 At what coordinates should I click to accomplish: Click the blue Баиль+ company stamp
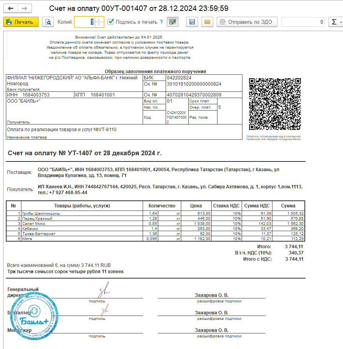pyautogui.click(x=34, y=316)
